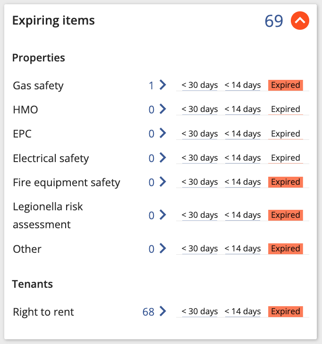Open Gas safety chevron arrow
Screen dimensions: 322x344
[x=162, y=85]
